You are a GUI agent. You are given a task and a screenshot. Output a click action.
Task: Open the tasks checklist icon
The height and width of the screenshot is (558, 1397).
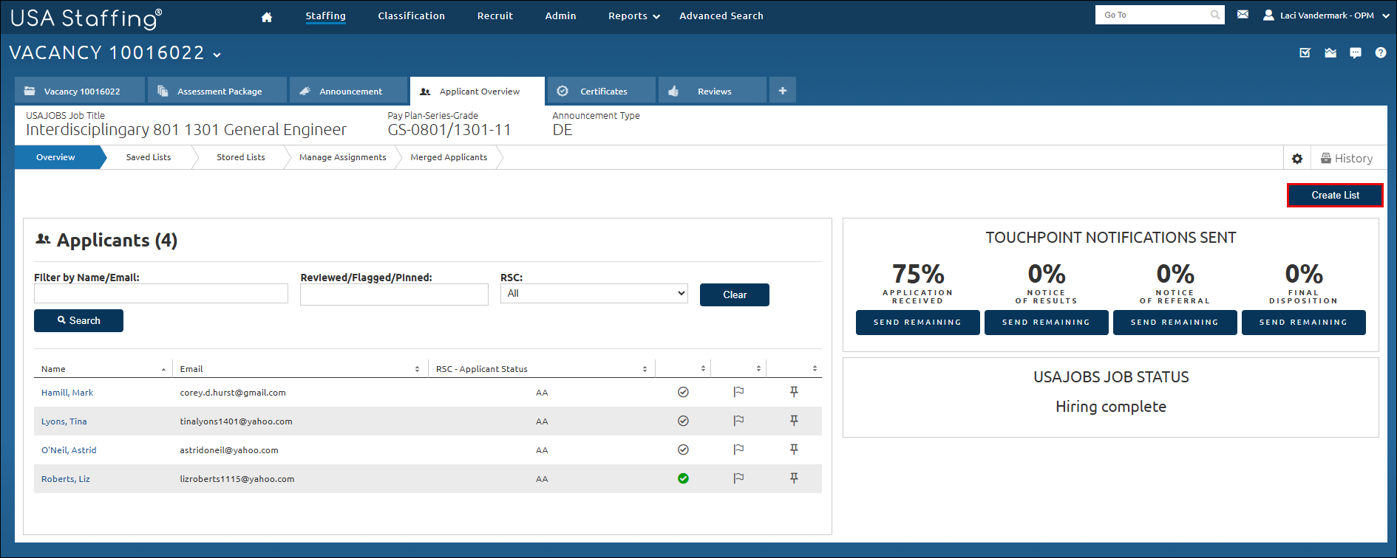coord(1305,52)
